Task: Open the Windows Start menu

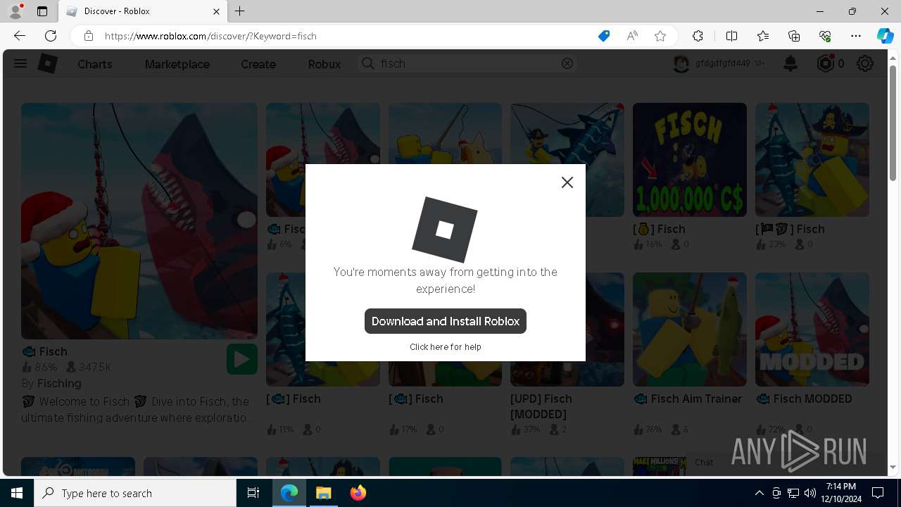Action: point(17,493)
